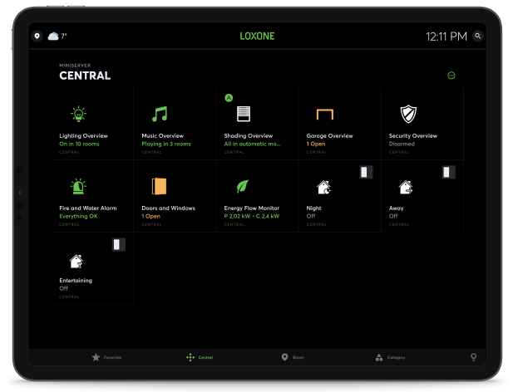Image resolution: width=513 pixels, height=392 pixels.
Task: Open Security Overview shield icon
Action: (407, 114)
